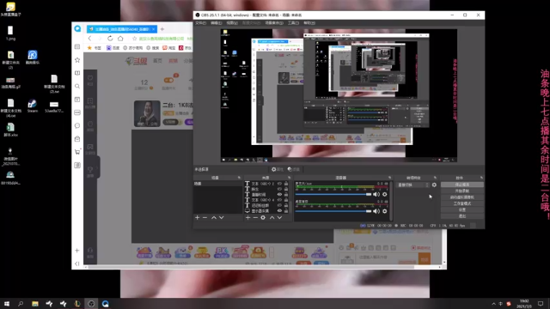This screenshot has width=550, height=309.
Task: Add a new scene with Scenes plus icon
Action: pyautogui.click(x=197, y=217)
